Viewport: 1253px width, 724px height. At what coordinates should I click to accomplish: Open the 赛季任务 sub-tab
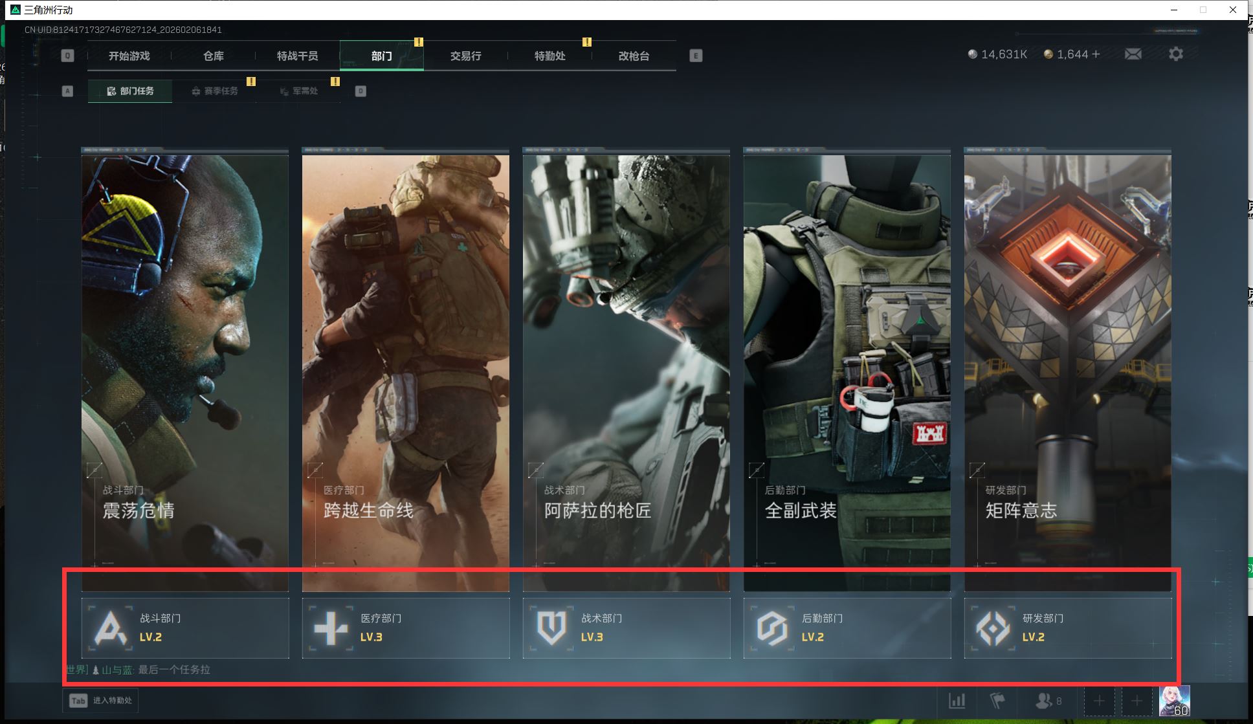coord(215,91)
